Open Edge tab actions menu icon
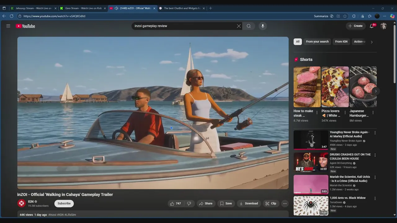 click(x=4, y=8)
